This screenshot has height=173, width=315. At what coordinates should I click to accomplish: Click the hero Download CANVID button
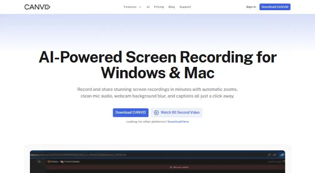point(131,112)
